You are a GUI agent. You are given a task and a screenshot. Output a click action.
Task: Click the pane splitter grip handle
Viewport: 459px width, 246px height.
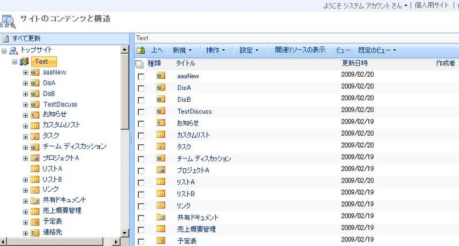(131, 139)
